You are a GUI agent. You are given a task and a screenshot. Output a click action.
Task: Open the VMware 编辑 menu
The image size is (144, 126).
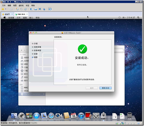9,5
